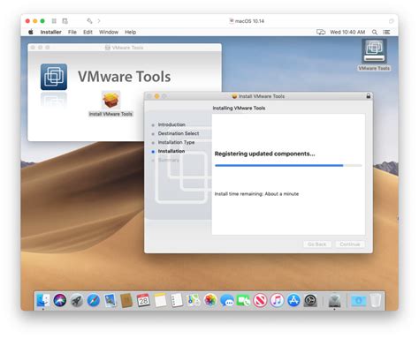419x338 pixels.
Task: Select the Installation step in sidebar
Action: click(x=171, y=151)
